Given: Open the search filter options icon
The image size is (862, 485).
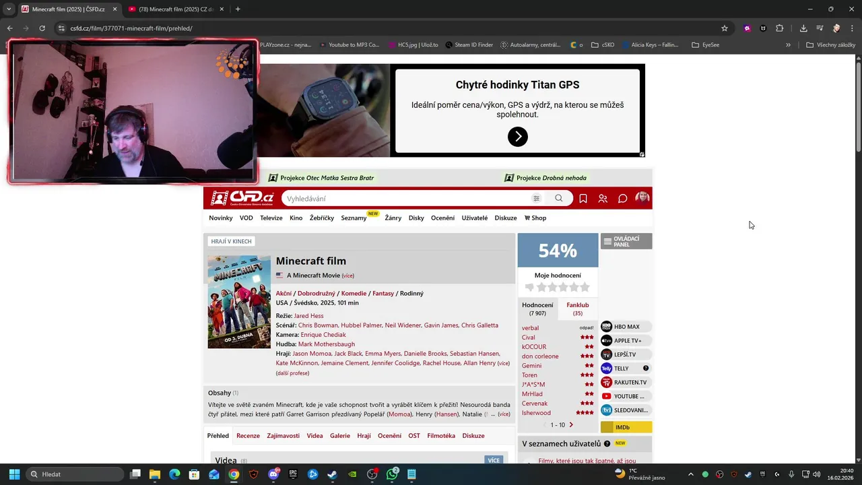Looking at the screenshot, I should click(x=536, y=199).
